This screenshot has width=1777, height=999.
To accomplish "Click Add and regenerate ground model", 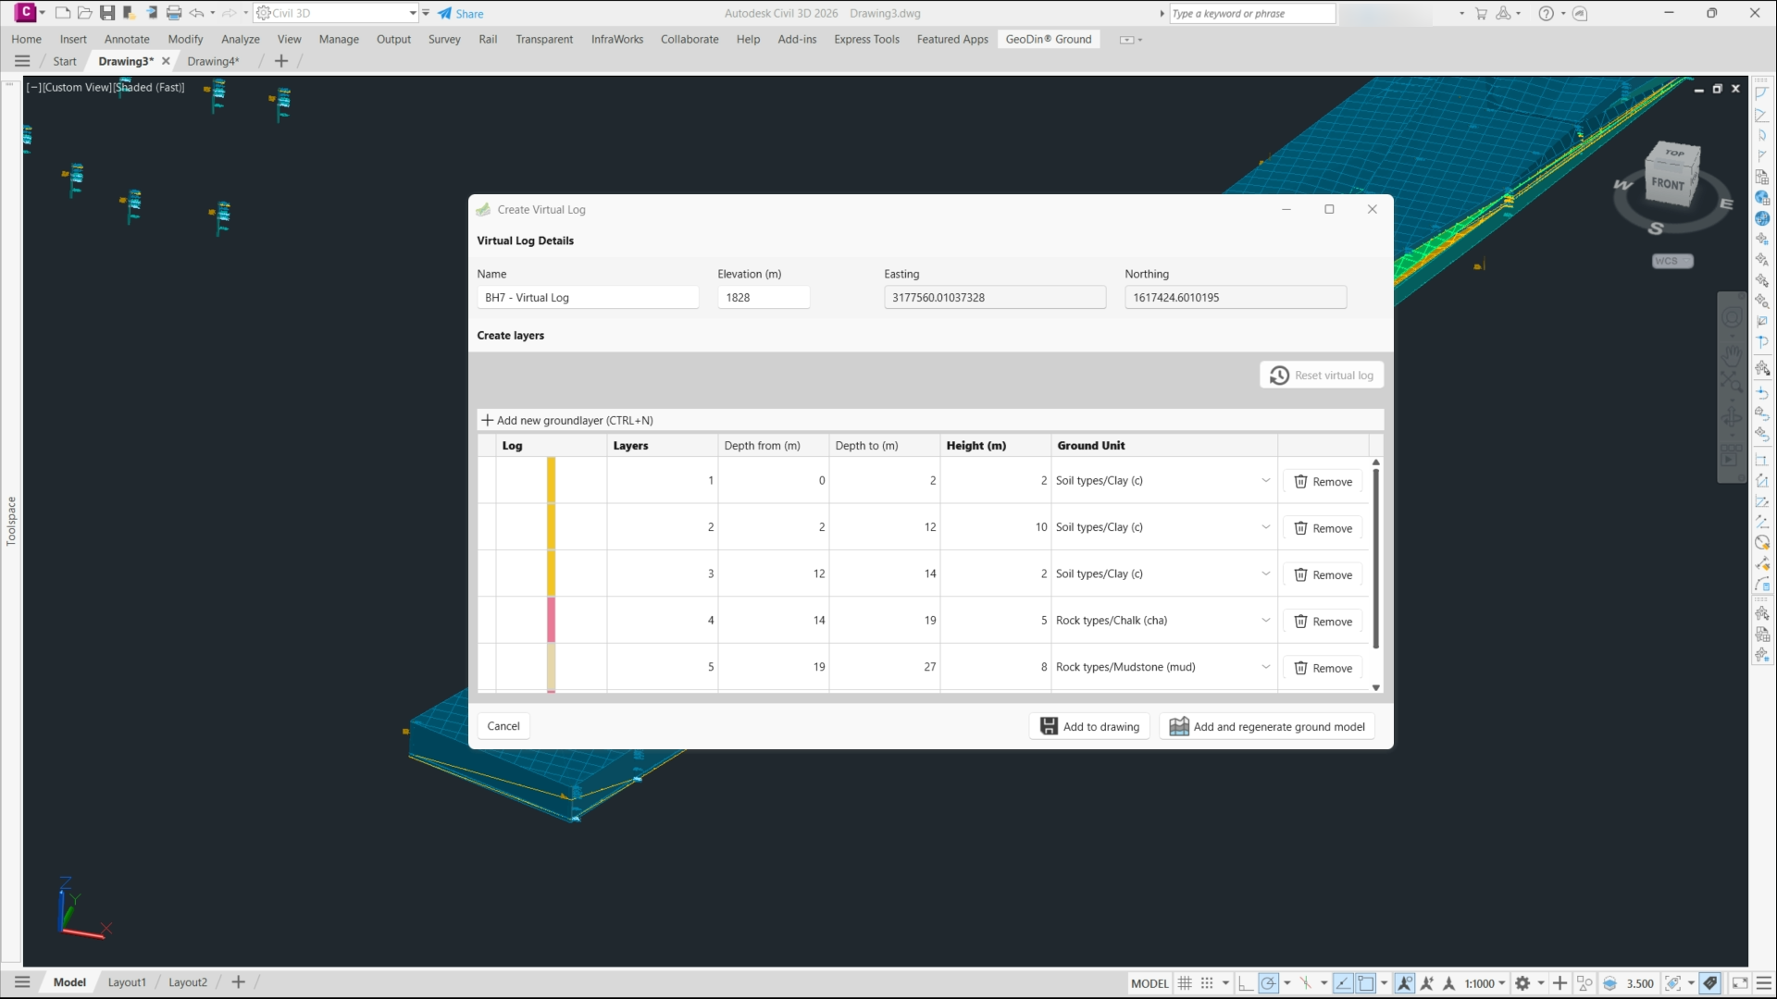I will pyautogui.click(x=1267, y=726).
